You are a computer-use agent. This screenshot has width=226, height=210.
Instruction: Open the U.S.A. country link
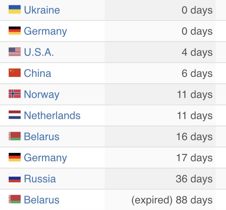(x=39, y=52)
